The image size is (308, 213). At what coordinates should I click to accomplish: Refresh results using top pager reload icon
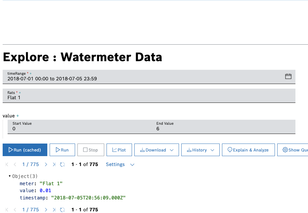(62, 164)
